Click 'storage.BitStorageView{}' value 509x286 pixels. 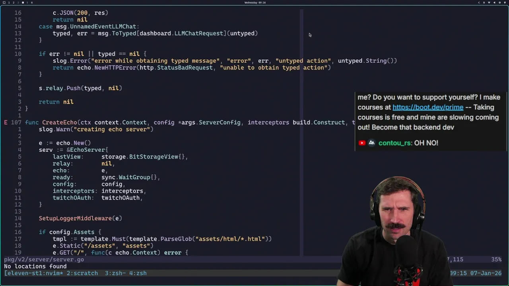click(x=143, y=157)
